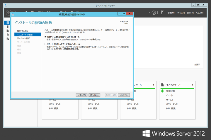
Task: Open the ヘルプ(H) menu
Action: [200, 13]
